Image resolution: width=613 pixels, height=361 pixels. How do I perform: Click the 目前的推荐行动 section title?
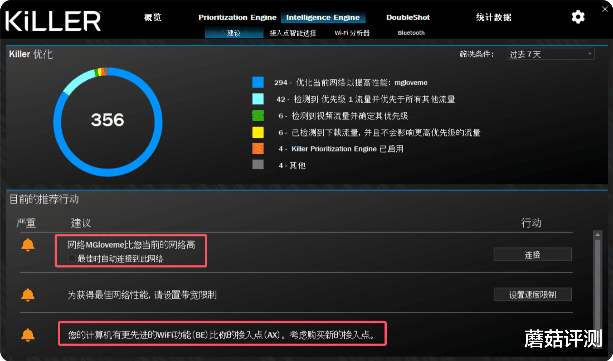coord(44,199)
